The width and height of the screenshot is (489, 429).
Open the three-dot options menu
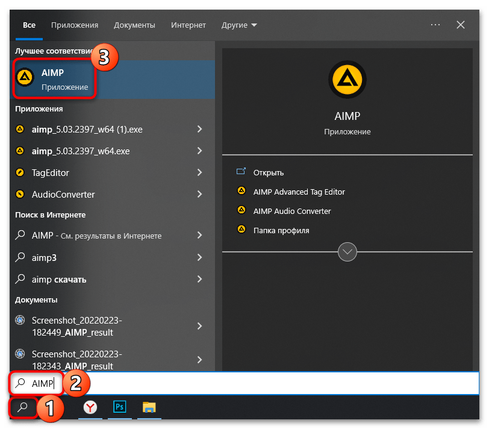436,25
